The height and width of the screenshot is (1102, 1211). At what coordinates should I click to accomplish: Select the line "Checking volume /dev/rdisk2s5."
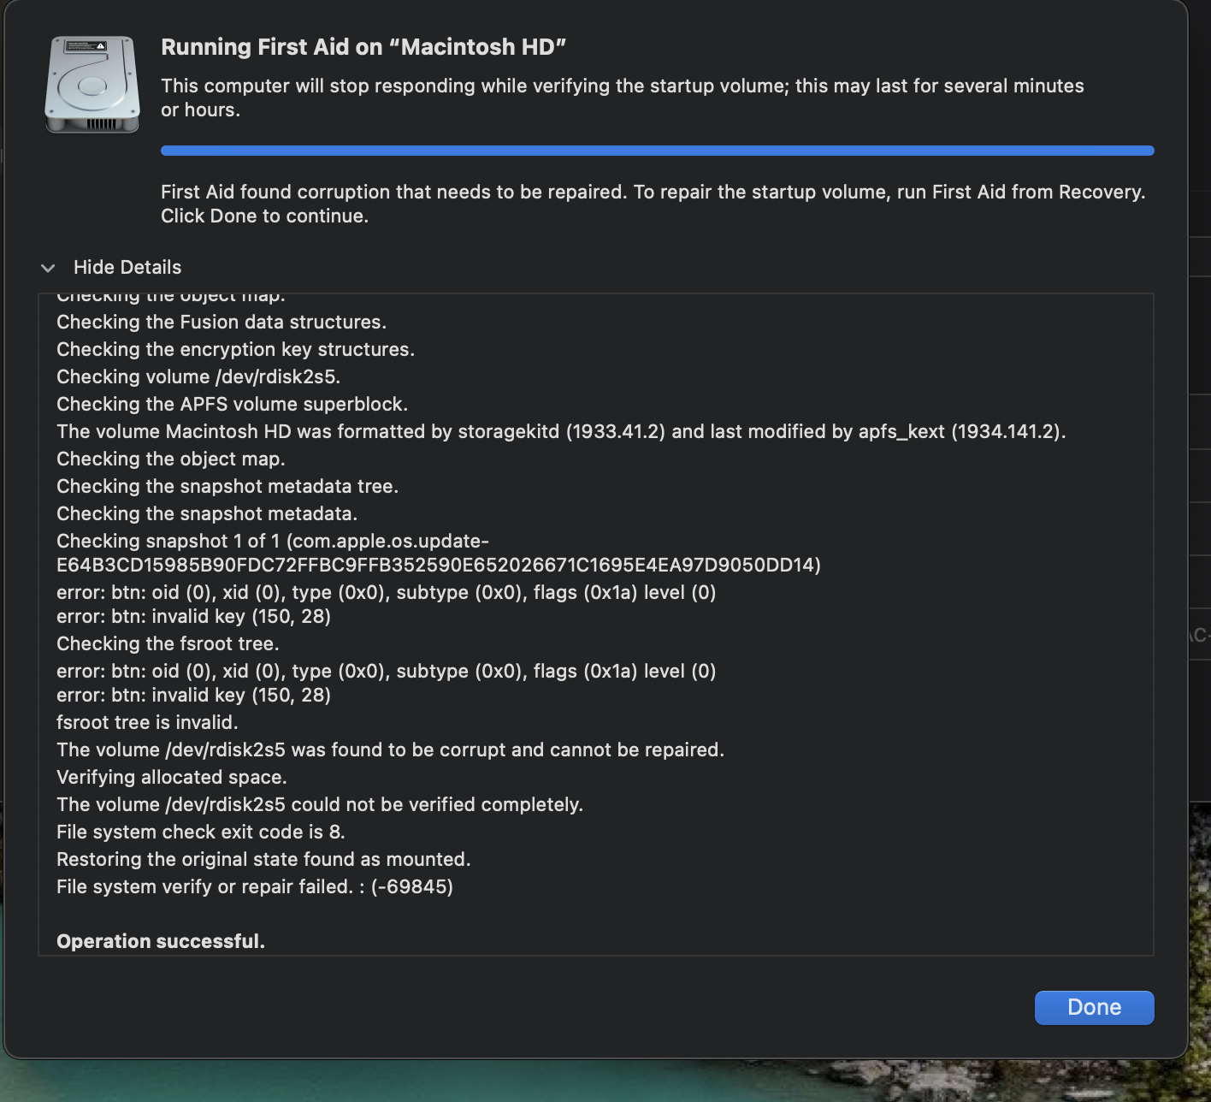tap(198, 376)
